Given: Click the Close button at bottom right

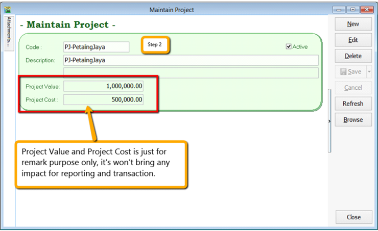Looking at the screenshot, I should [x=353, y=217].
